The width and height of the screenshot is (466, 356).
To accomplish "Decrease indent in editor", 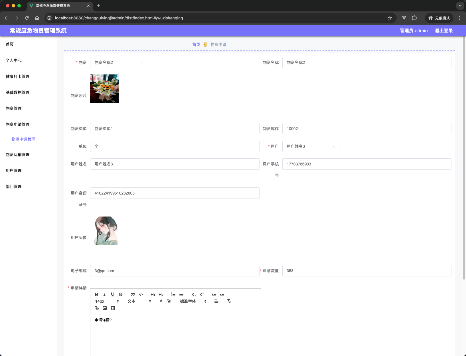I will [214, 294].
